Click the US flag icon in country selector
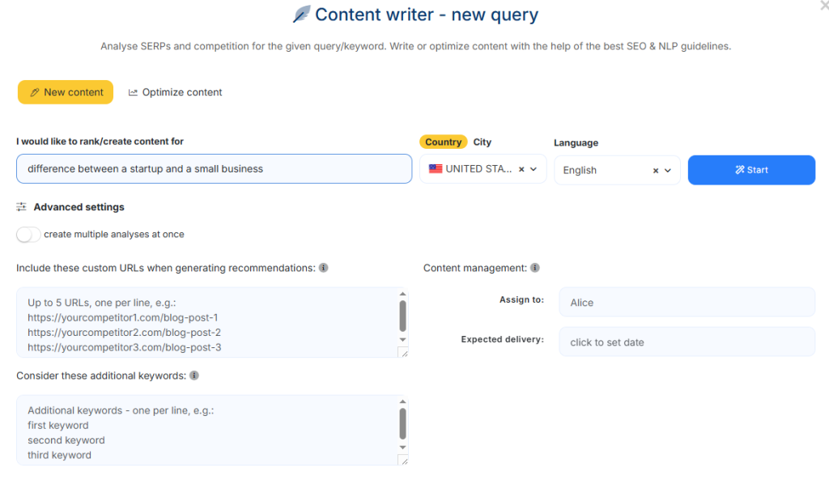 click(x=436, y=169)
